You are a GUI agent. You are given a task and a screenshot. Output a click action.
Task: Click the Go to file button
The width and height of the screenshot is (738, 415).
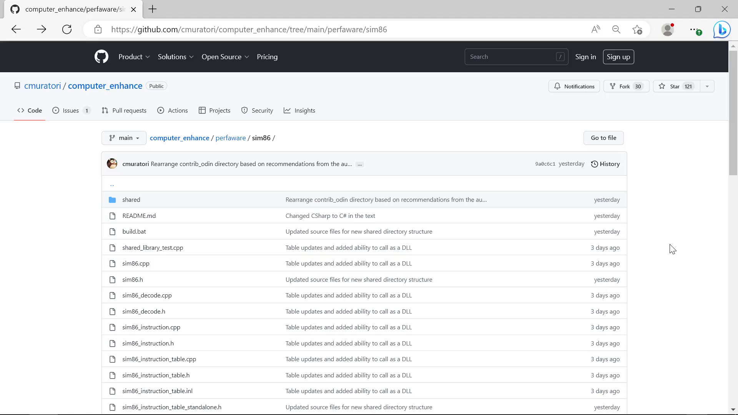point(603,138)
